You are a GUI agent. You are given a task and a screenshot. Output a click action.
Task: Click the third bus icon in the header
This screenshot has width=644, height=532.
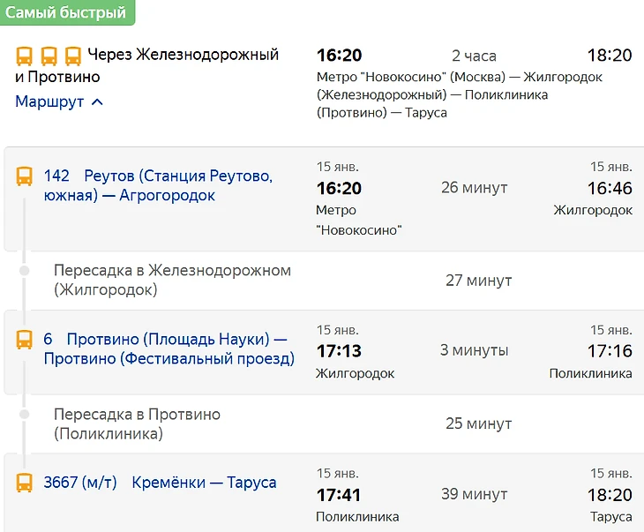(x=73, y=56)
